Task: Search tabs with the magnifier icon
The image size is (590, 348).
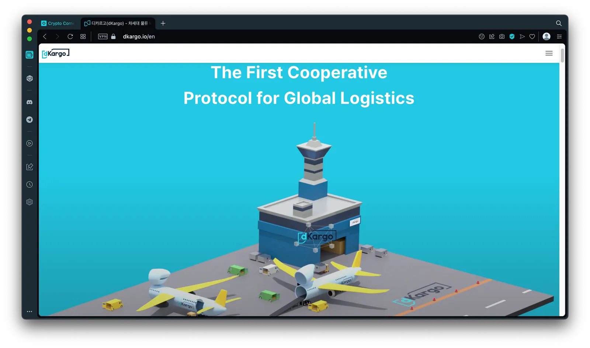Action: [x=559, y=23]
